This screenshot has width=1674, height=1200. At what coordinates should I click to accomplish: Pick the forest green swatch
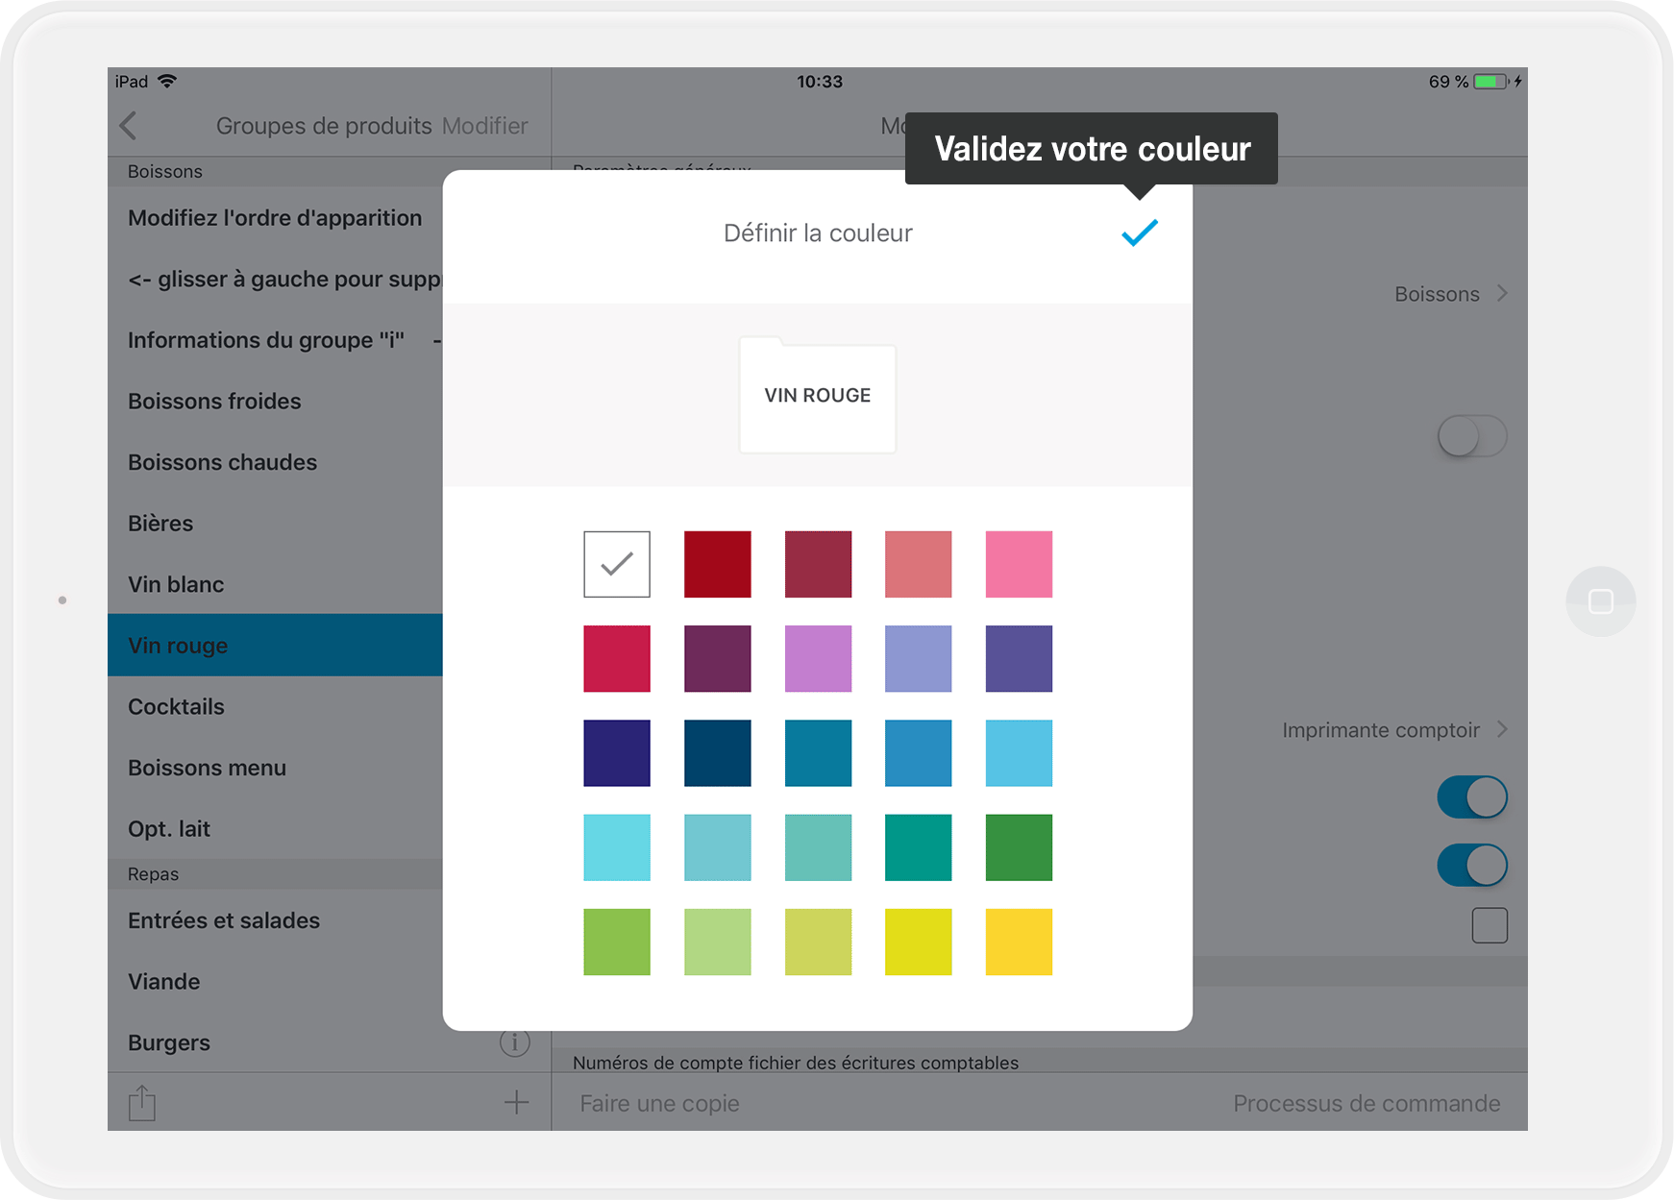pos(1019,847)
